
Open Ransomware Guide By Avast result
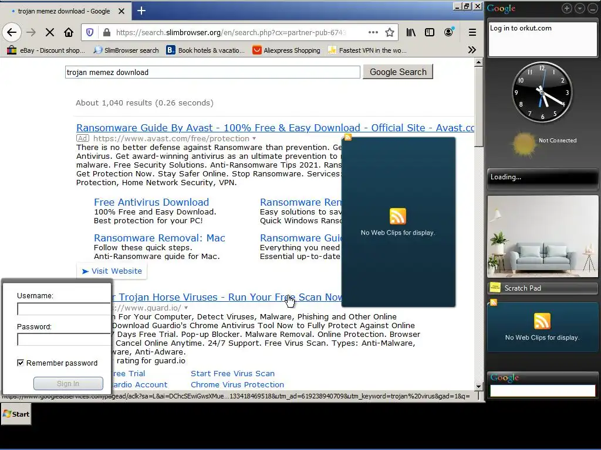point(275,128)
